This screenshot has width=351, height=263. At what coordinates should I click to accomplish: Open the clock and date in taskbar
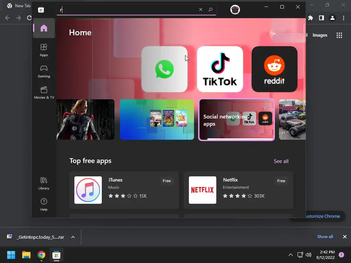pos(326,255)
